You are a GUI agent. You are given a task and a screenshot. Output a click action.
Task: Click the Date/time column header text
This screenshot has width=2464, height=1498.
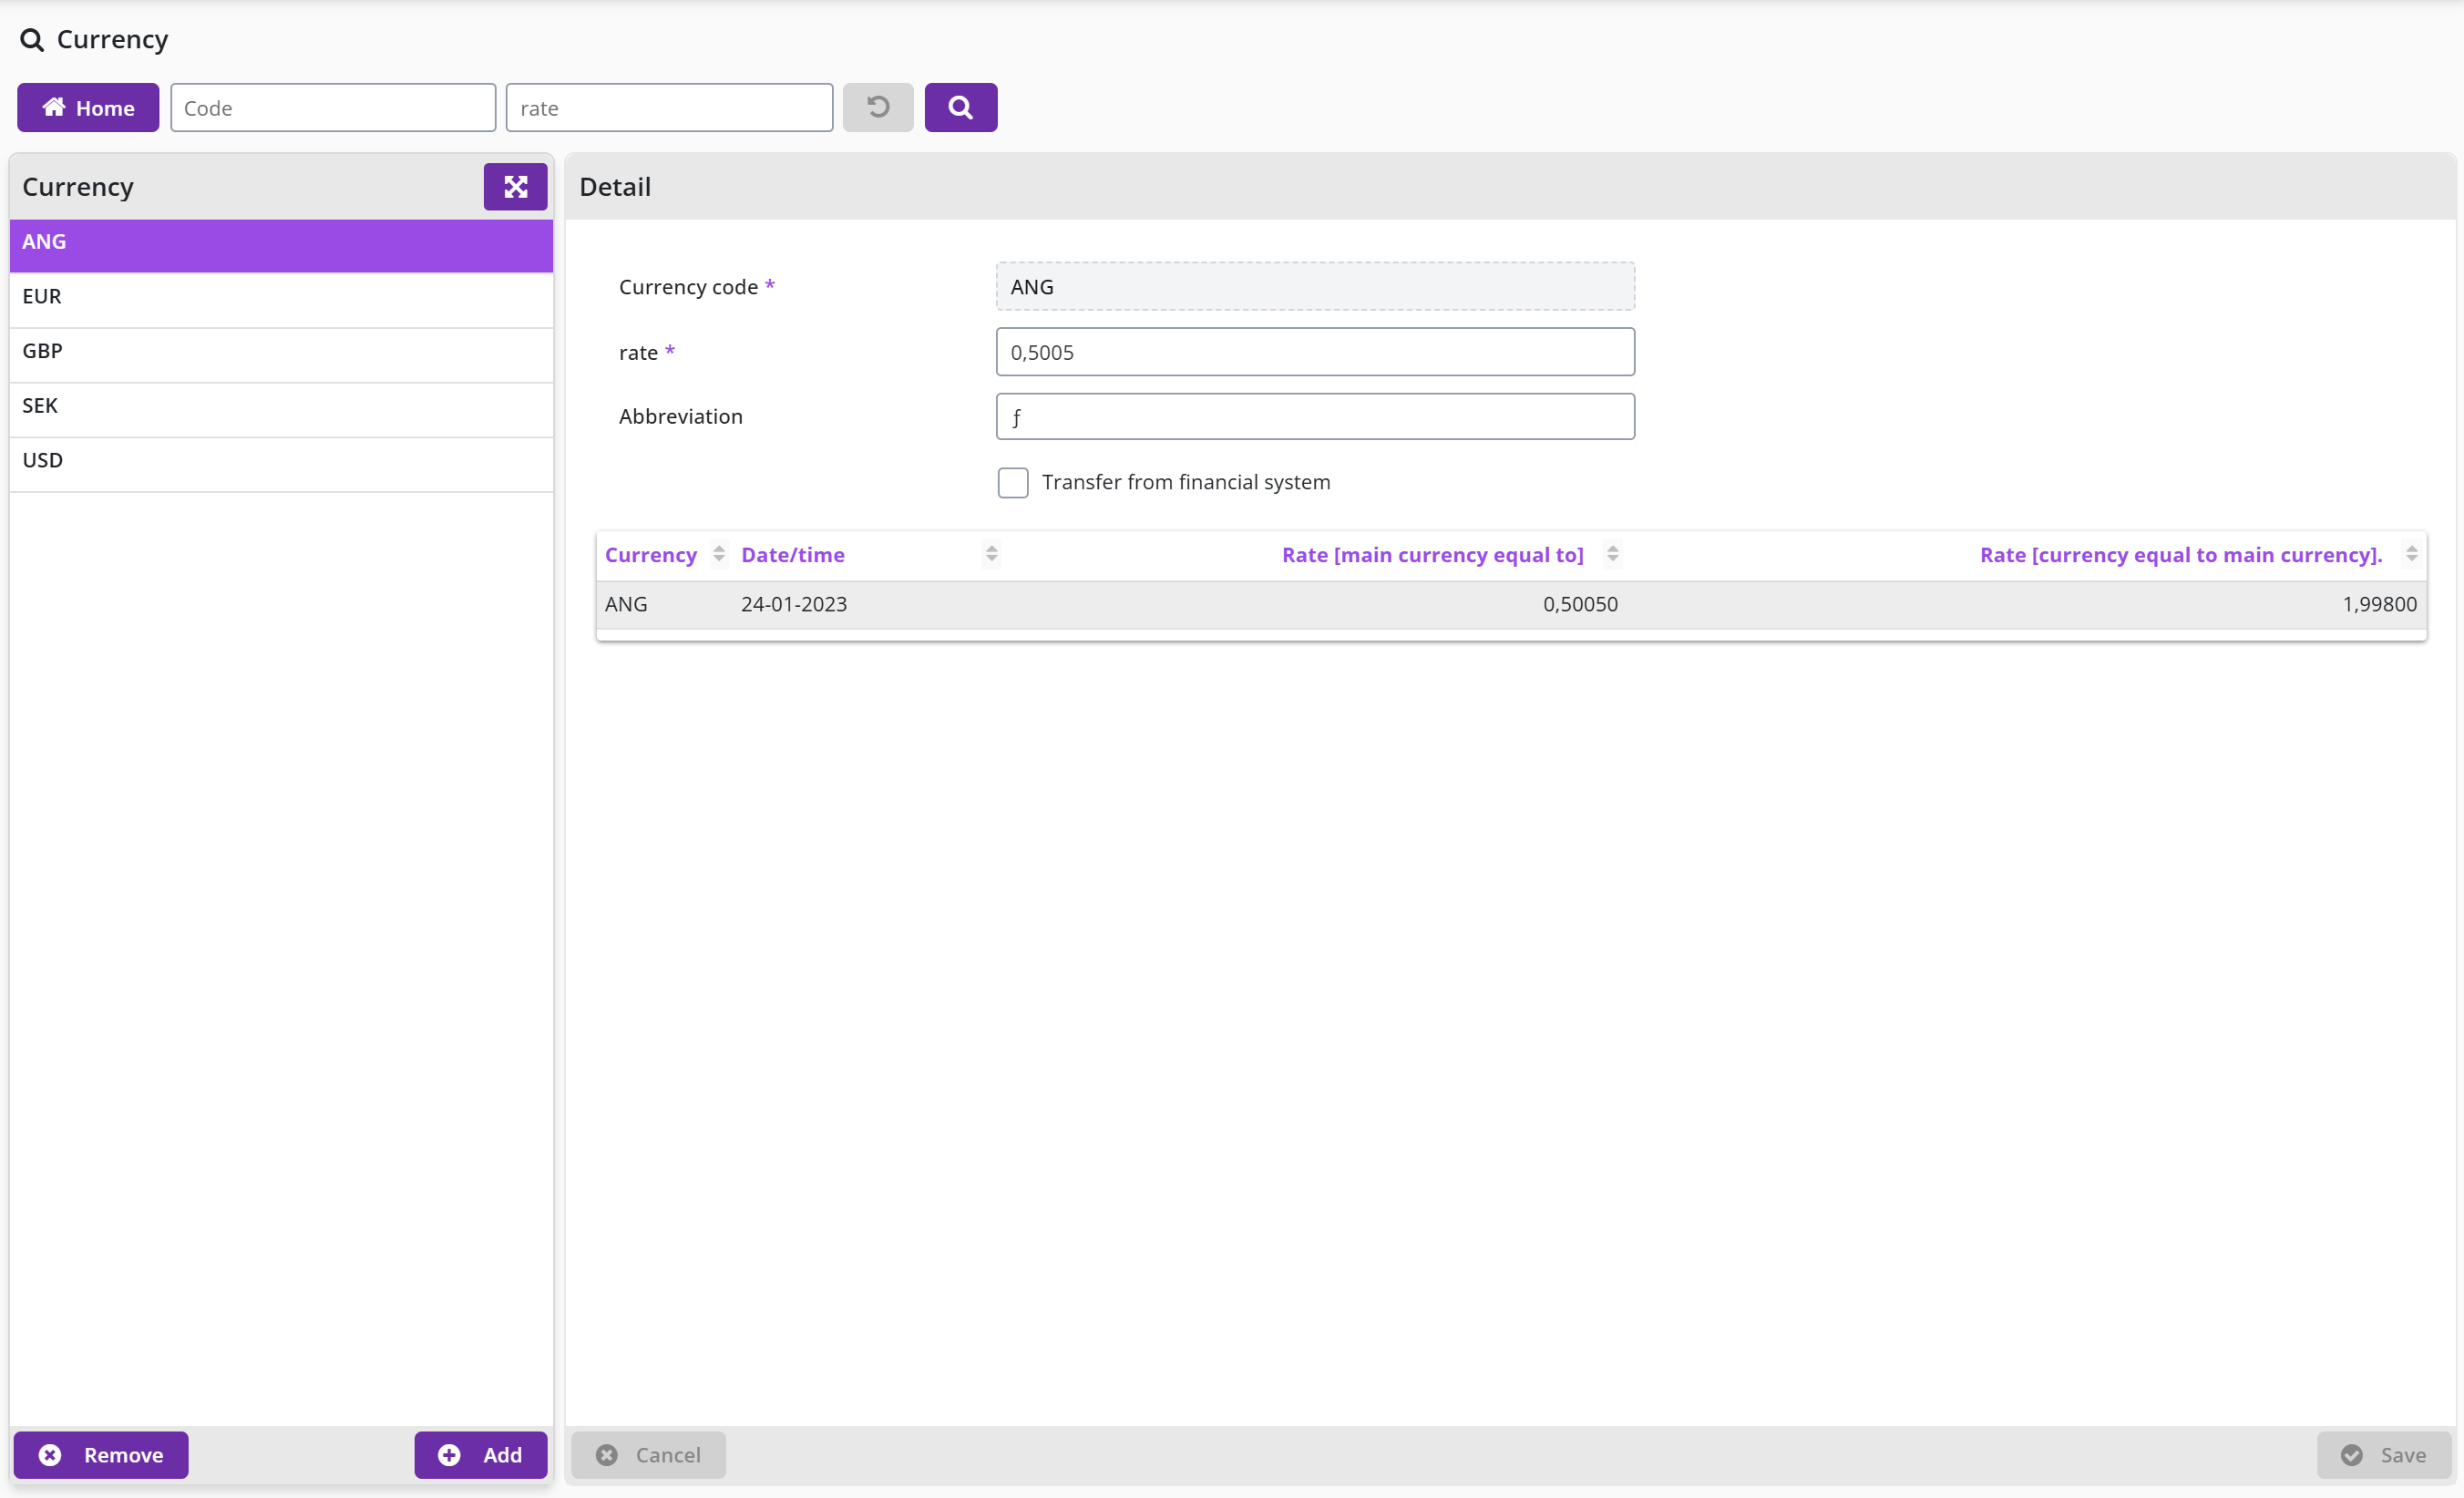pyautogui.click(x=793, y=555)
